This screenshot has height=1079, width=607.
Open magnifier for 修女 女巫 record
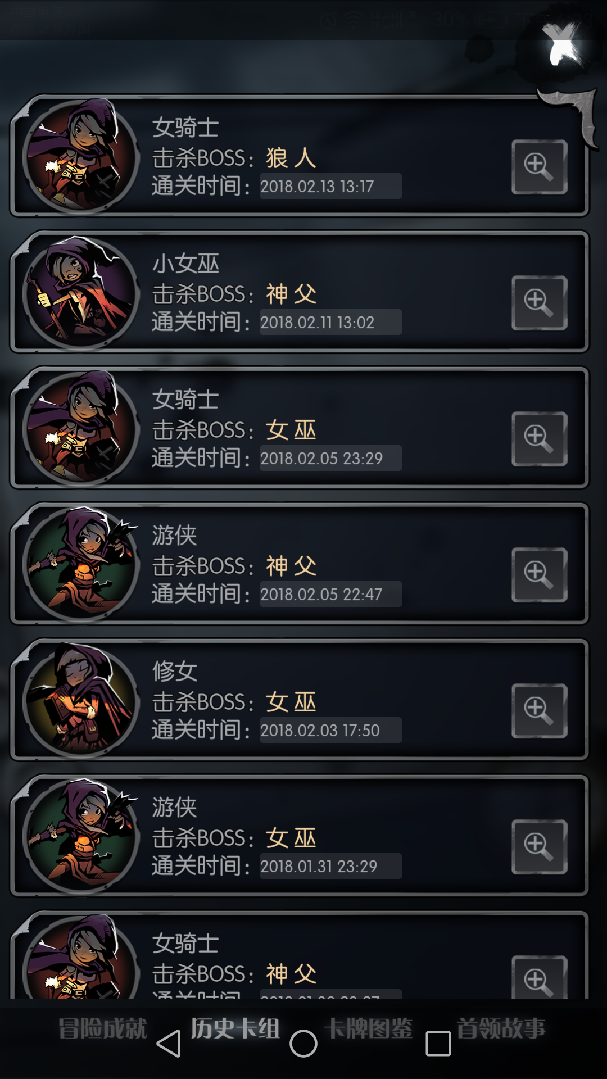click(x=539, y=711)
